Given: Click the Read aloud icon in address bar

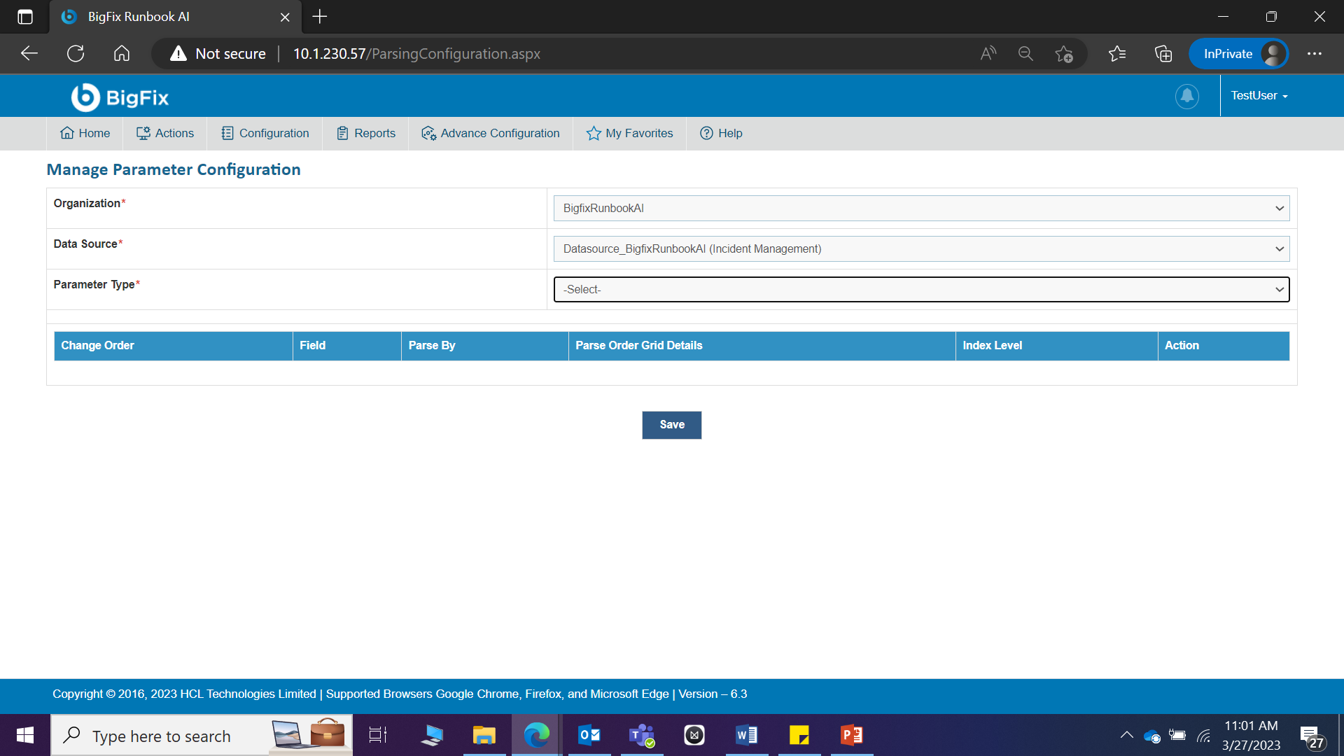Looking at the screenshot, I should click(x=988, y=54).
